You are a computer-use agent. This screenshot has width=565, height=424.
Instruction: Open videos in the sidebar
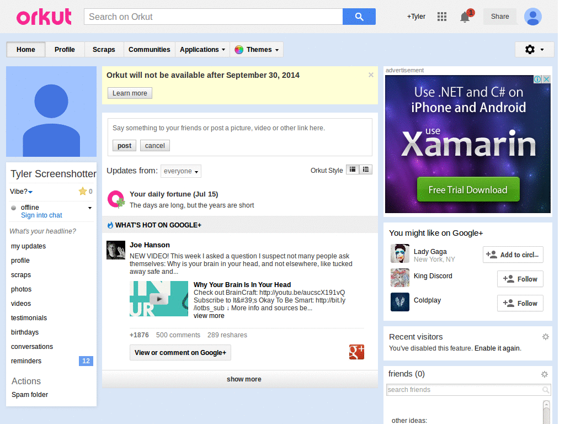[x=21, y=304]
